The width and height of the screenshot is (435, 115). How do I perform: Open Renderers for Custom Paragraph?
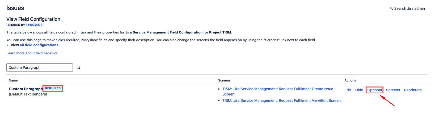(413, 90)
